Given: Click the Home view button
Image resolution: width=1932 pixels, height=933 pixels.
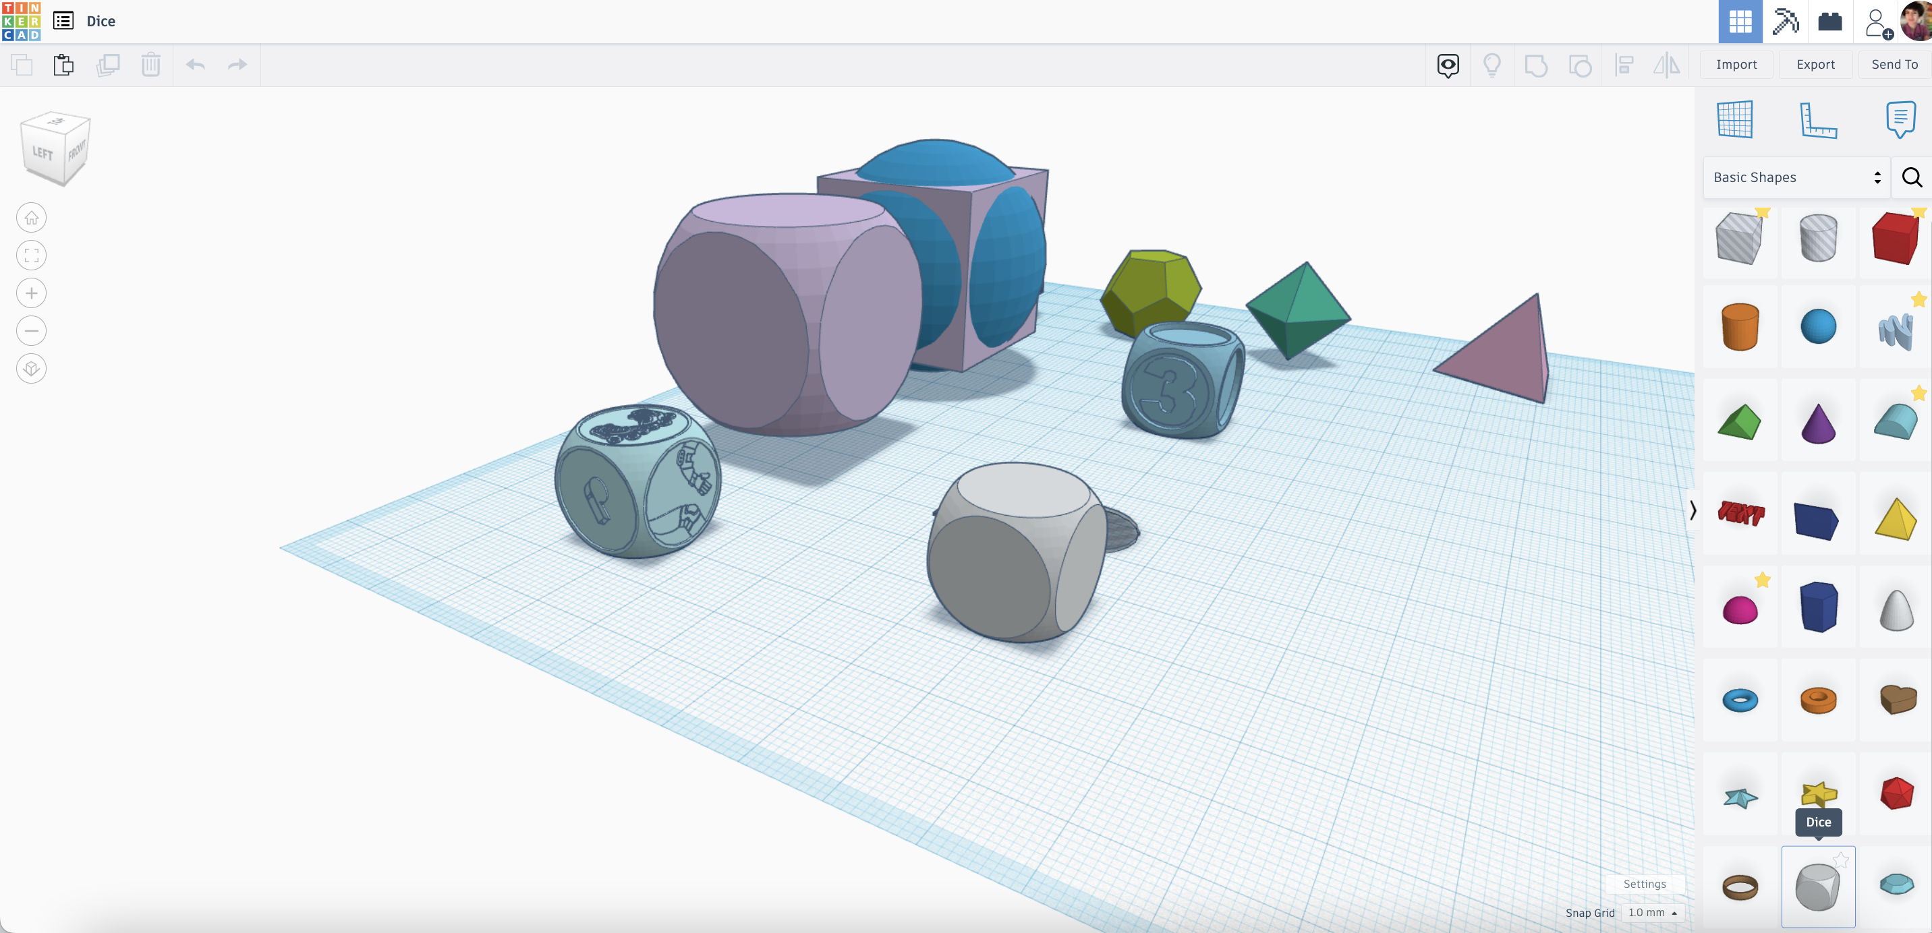Looking at the screenshot, I should point(32,218).
